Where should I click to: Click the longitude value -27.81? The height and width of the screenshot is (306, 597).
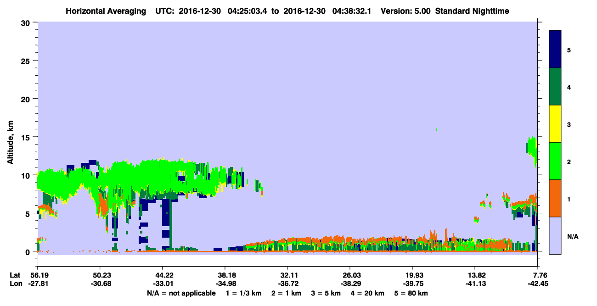[x=38, y=284]
